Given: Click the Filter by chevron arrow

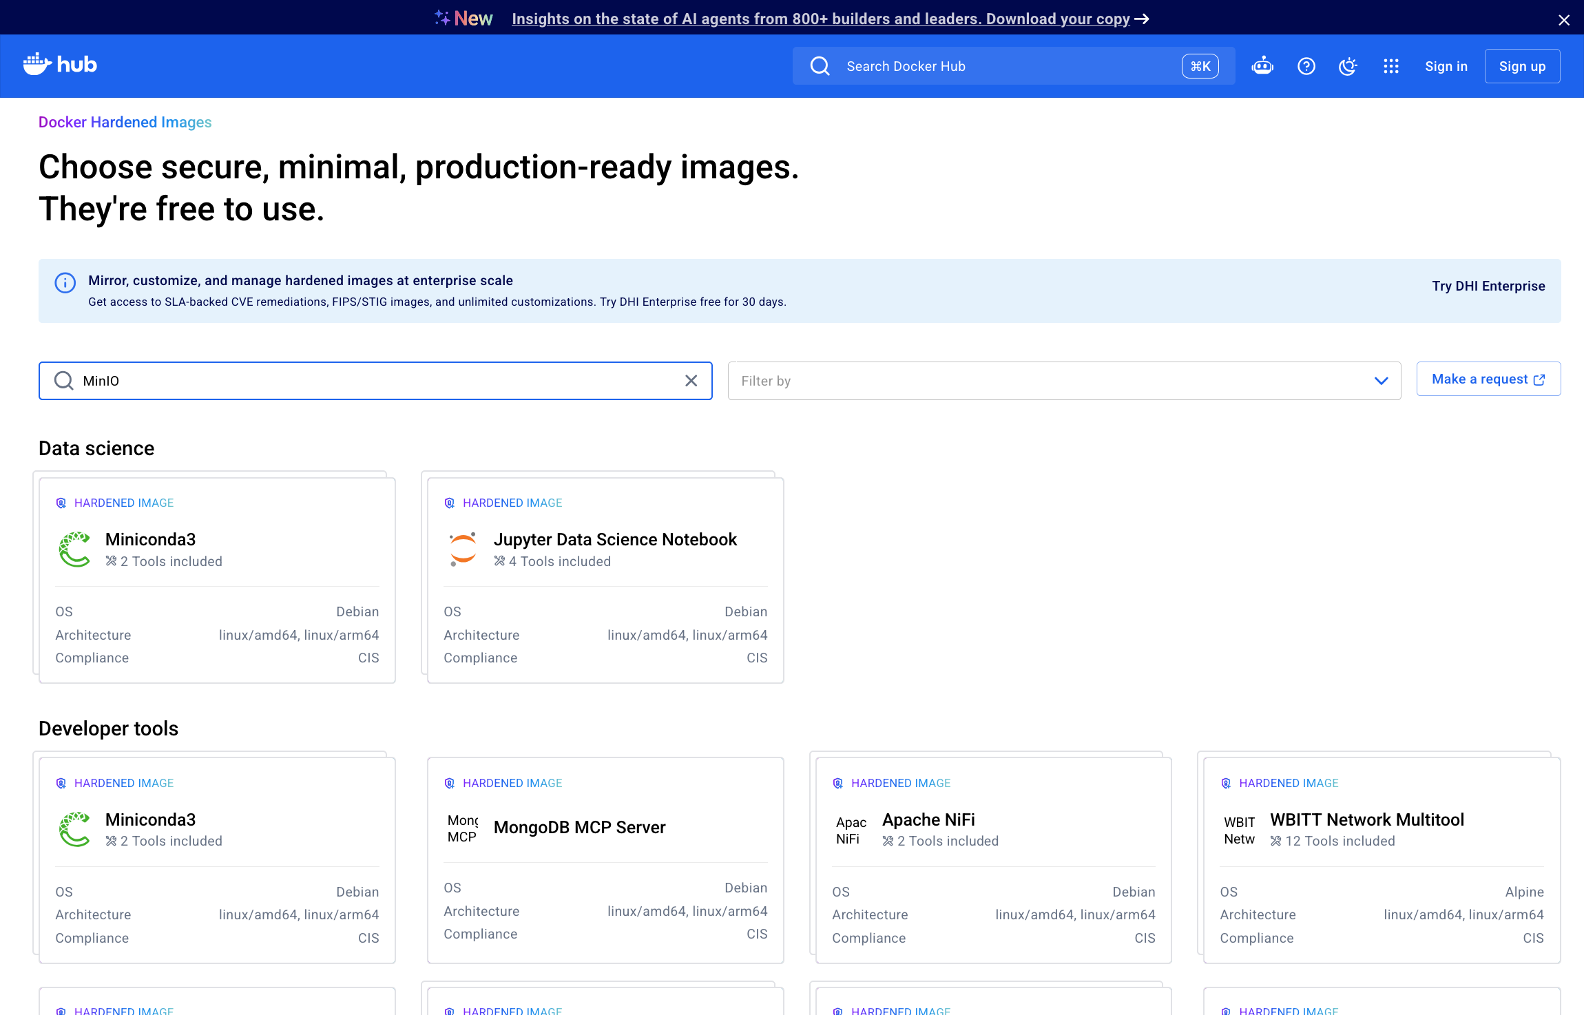Looking at the screenshot, I should point(1382,381).
